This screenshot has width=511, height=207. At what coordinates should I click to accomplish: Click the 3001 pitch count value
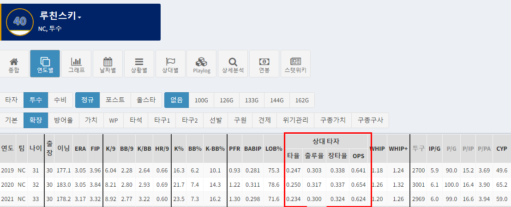[x=418, y=184]
